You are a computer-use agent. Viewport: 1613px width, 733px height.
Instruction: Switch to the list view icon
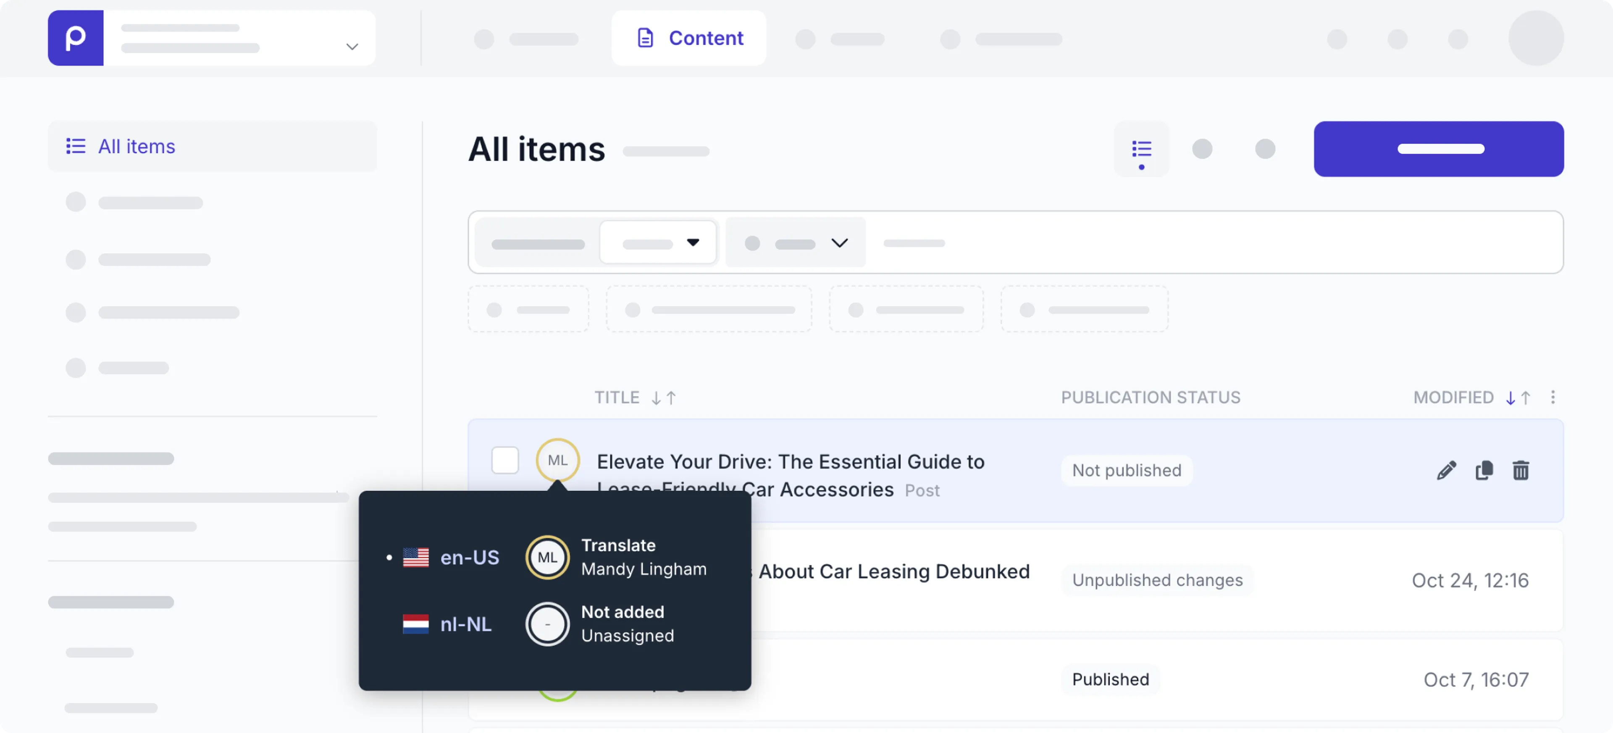[1141, 149]
